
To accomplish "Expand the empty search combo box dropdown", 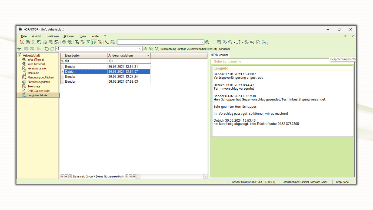I will tap(202, 42).
